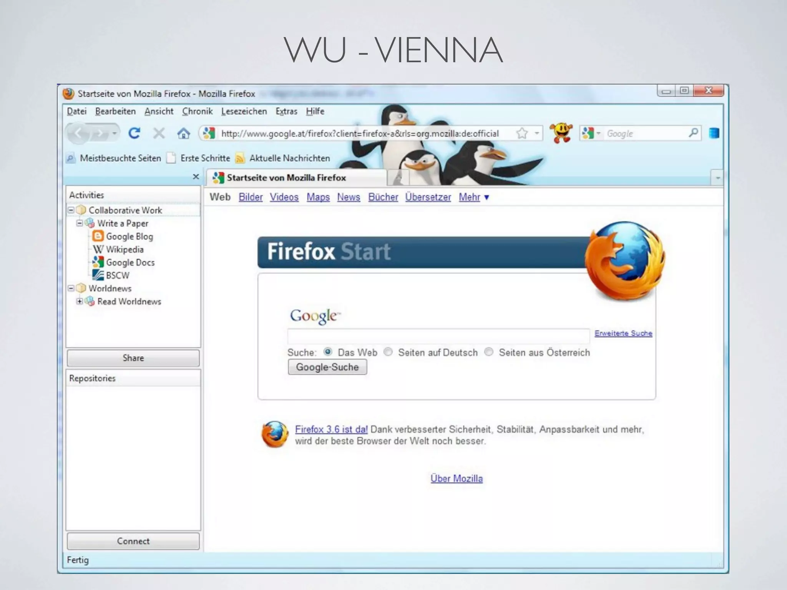Select Seiten aus Österreich radio button

[x=489, y=351]
